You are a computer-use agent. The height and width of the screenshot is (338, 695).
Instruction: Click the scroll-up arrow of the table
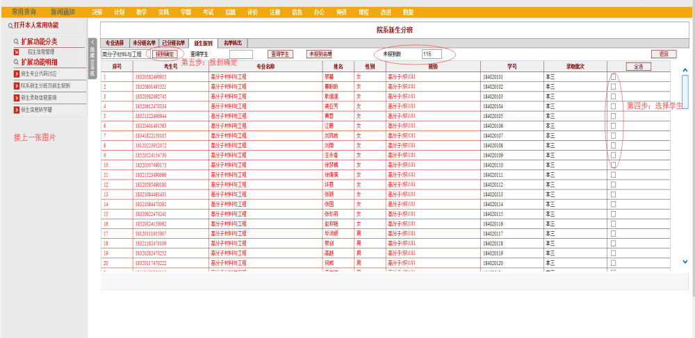685,69
